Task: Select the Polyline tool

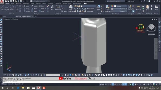Action: (x=7, y=8)
